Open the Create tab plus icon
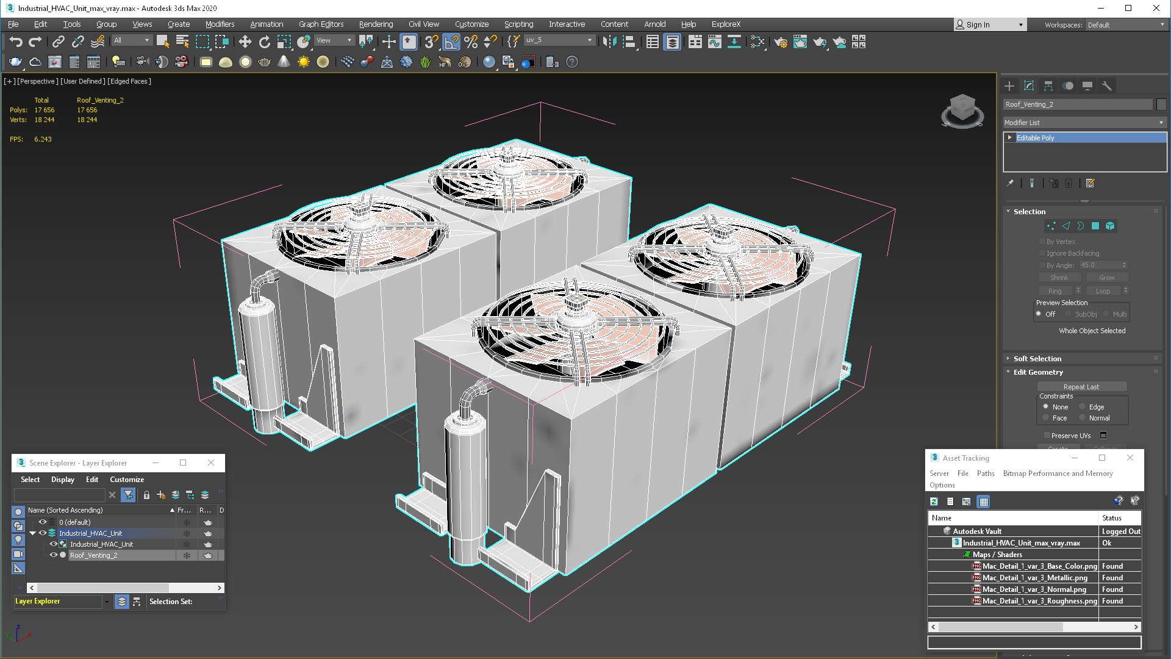Screen dimensions: 1171x659 pyautogui.click(x=1009, y=86)
